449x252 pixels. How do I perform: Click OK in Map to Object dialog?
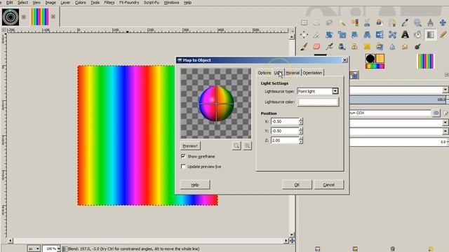[297, 185]
